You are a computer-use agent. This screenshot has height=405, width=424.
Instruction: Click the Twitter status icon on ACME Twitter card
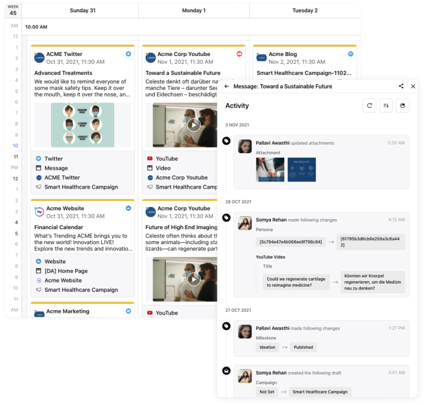[129, 54]
